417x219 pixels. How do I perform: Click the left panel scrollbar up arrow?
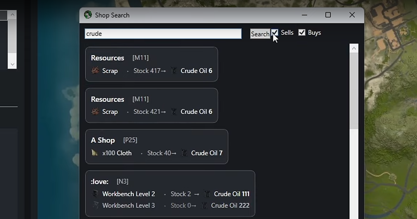point(12,15)
